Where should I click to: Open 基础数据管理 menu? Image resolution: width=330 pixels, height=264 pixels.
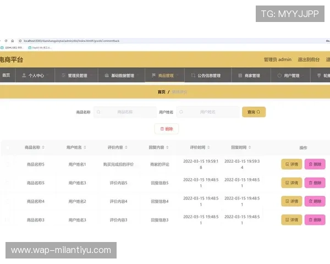click(x=122, y=75)
